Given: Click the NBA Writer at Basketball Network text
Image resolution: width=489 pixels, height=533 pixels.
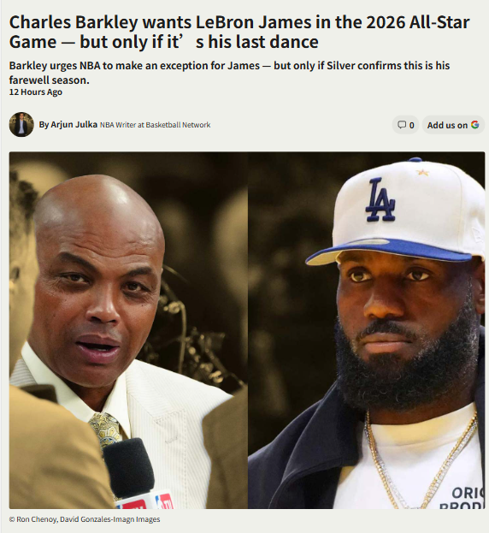Looking at the screenshot, I should (x=156, y=125).
